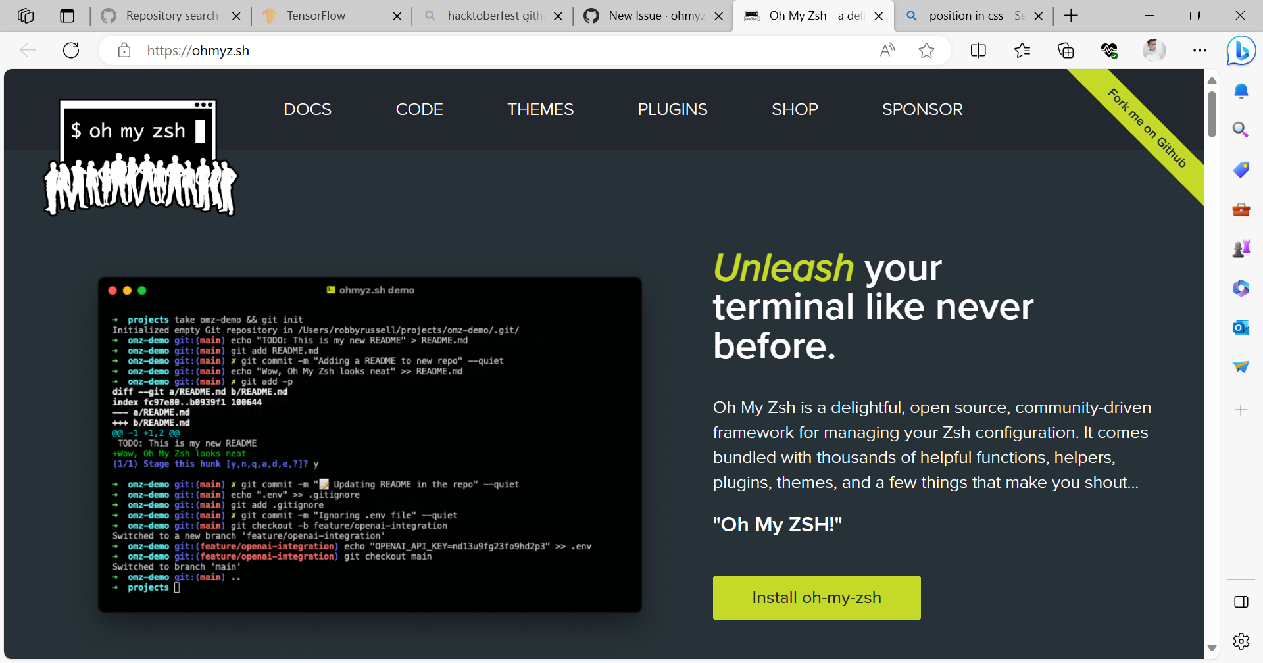Open Browser essentials in the toolbar
The width and height of the screenshot is (1263, 663).
tap(1110, 50)
